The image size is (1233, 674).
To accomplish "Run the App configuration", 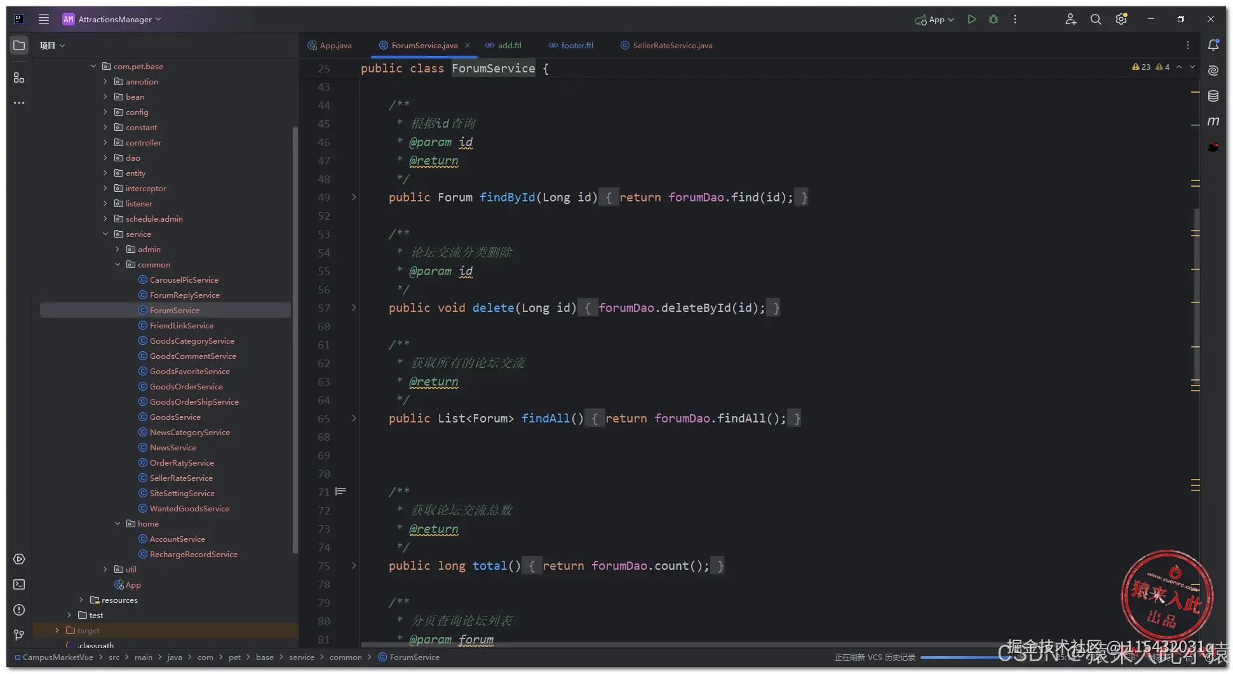I will point(971,19).
